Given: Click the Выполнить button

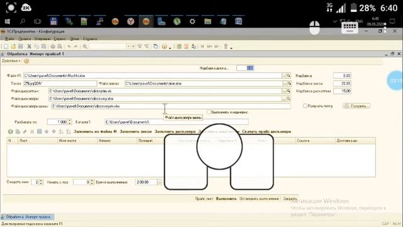Looking at the screenshot, I should (226, 199).
